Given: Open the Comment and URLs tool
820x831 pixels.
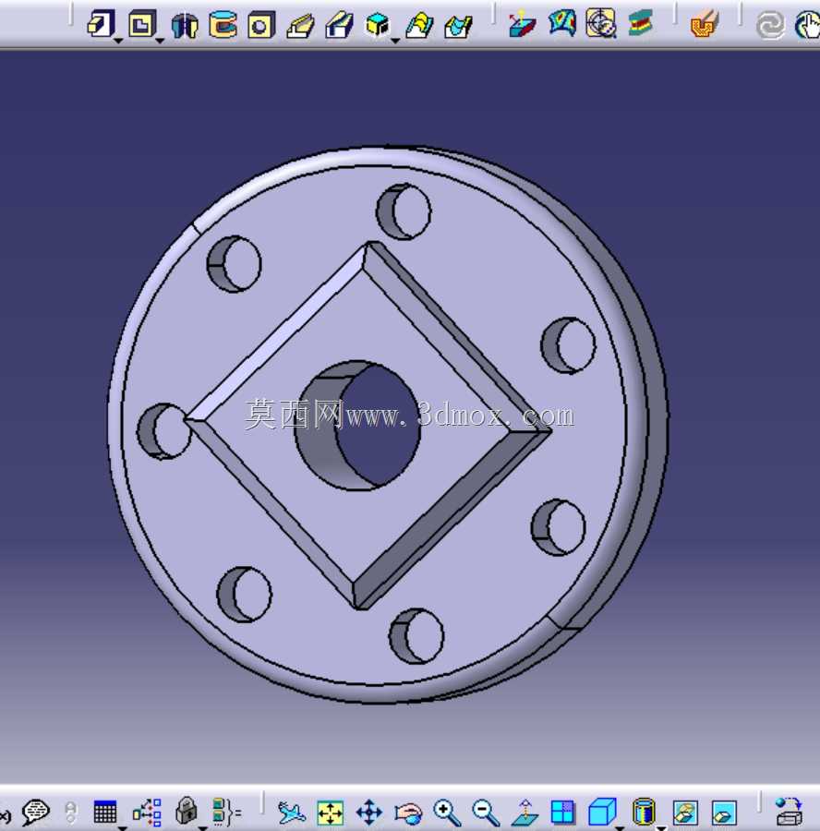Looking at the screenshot, I should point(35,811).
